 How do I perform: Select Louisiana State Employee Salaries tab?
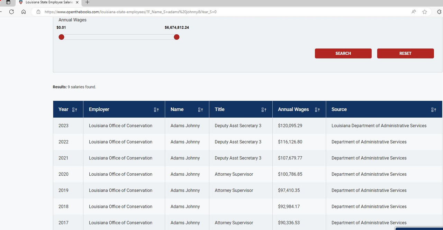pyautogui.click(x=49, y=2)
